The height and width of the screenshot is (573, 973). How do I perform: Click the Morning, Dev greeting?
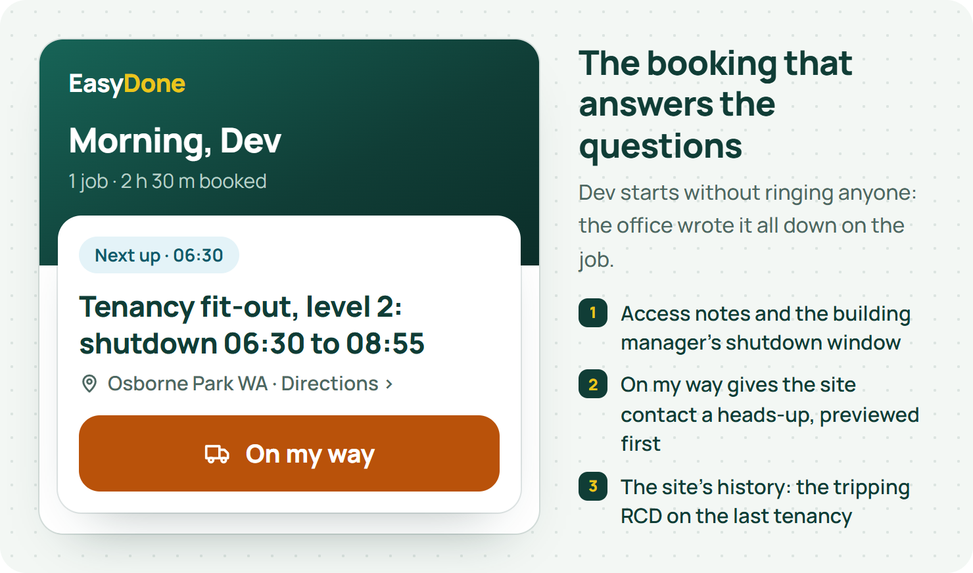[x=175, y=141]
